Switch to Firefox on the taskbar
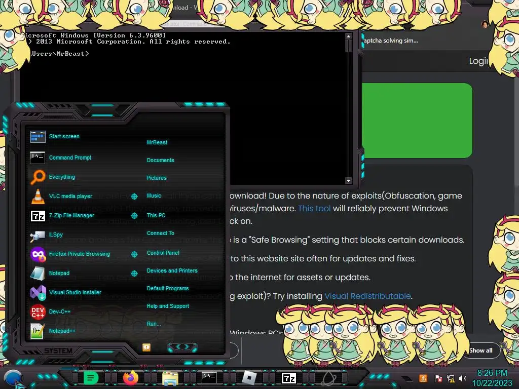Screen dimensions: 519x389 coord(130,378)
